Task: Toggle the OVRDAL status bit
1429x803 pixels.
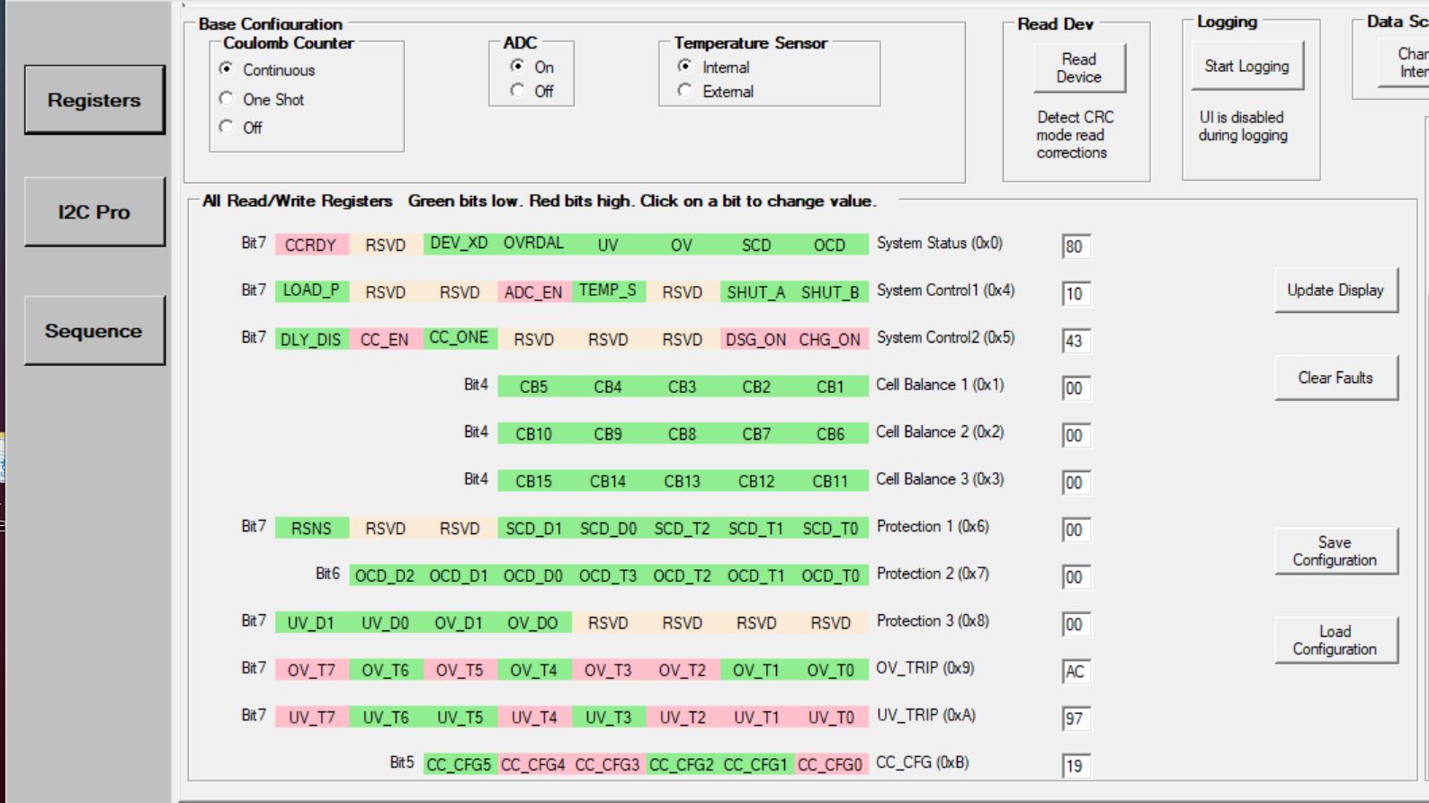Action: tap(533, 244)
